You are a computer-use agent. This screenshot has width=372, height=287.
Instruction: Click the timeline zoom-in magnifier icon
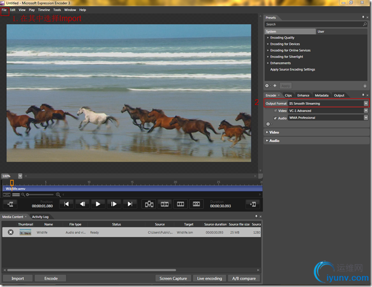[x=58, y=195]
